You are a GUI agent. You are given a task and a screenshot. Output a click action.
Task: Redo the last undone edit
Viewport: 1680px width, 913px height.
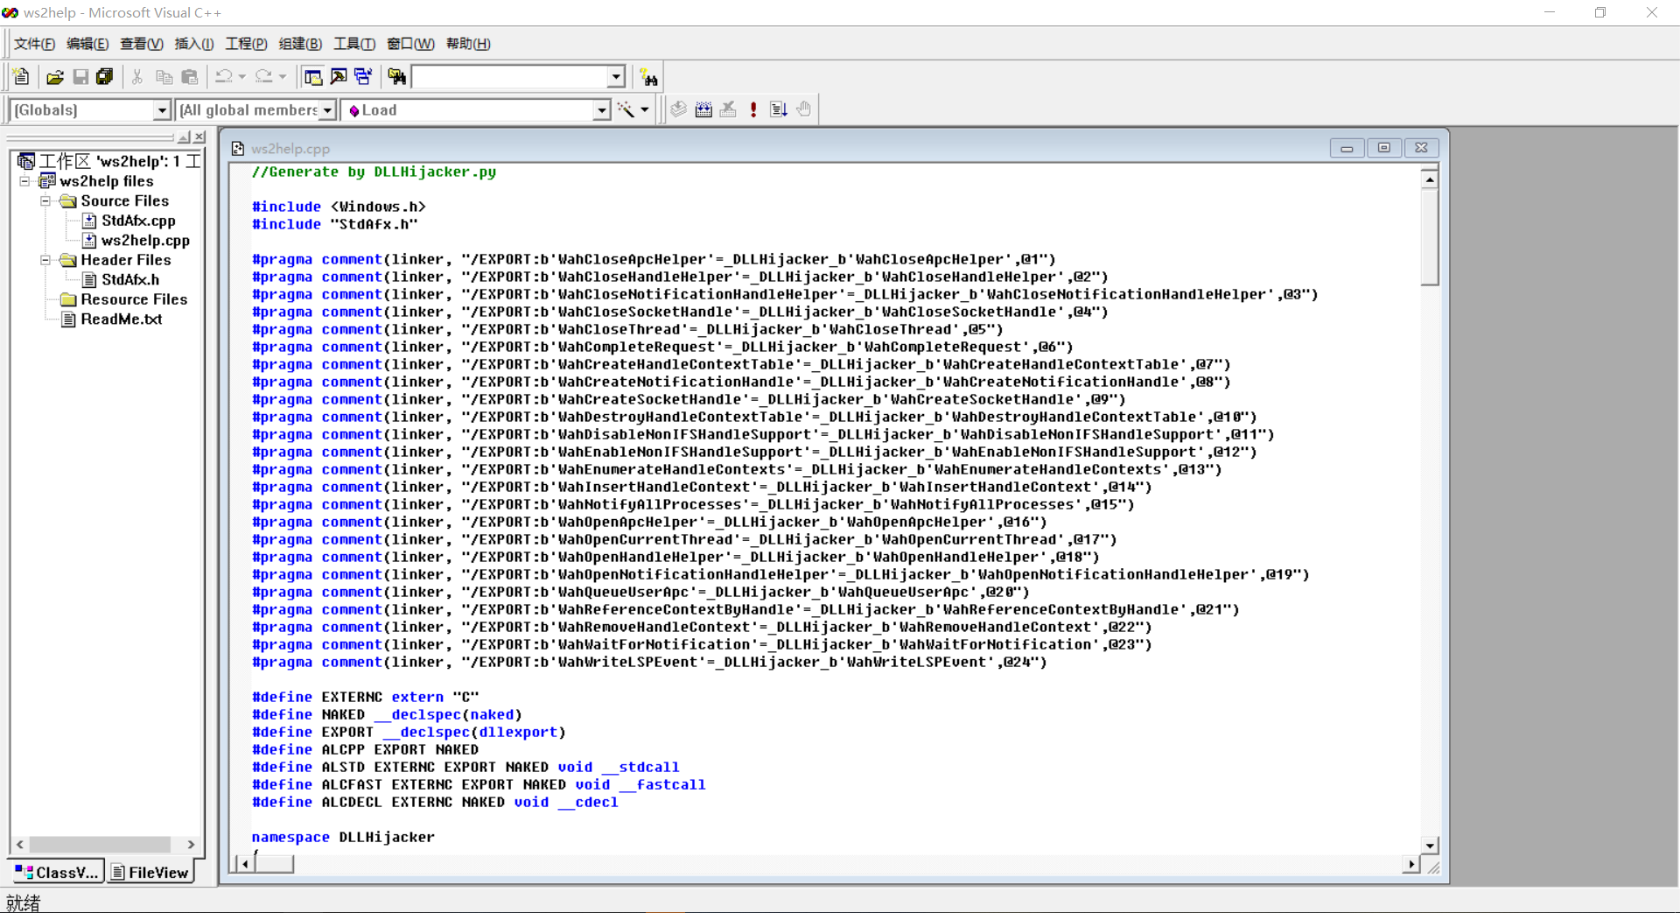(x=264, y=77)
